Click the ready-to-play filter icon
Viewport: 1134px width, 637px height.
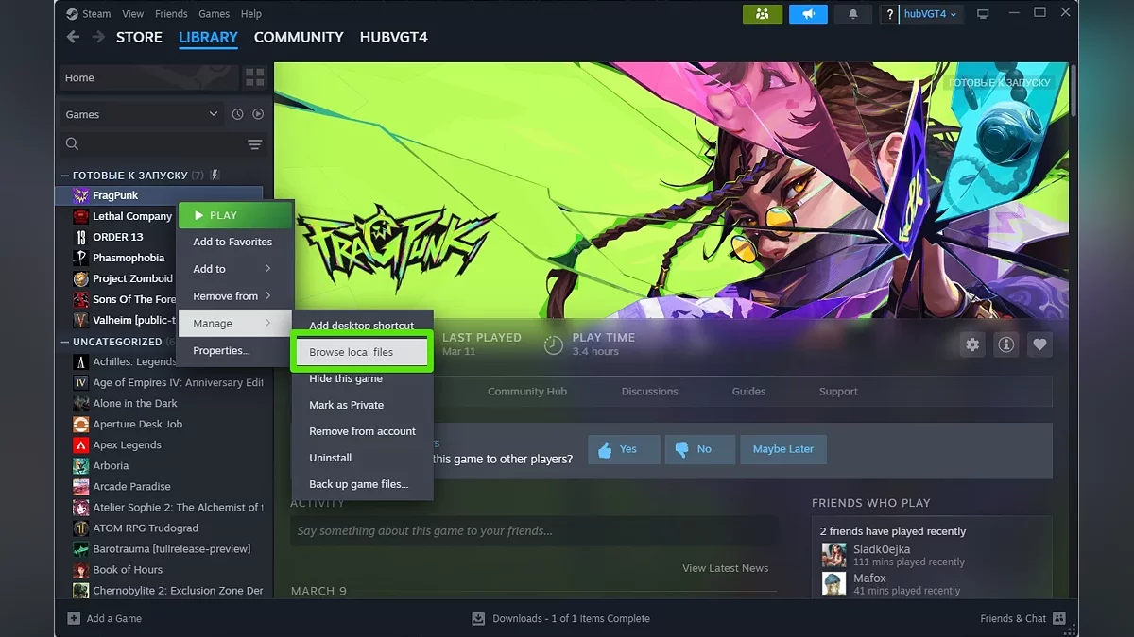click(258, 114)
